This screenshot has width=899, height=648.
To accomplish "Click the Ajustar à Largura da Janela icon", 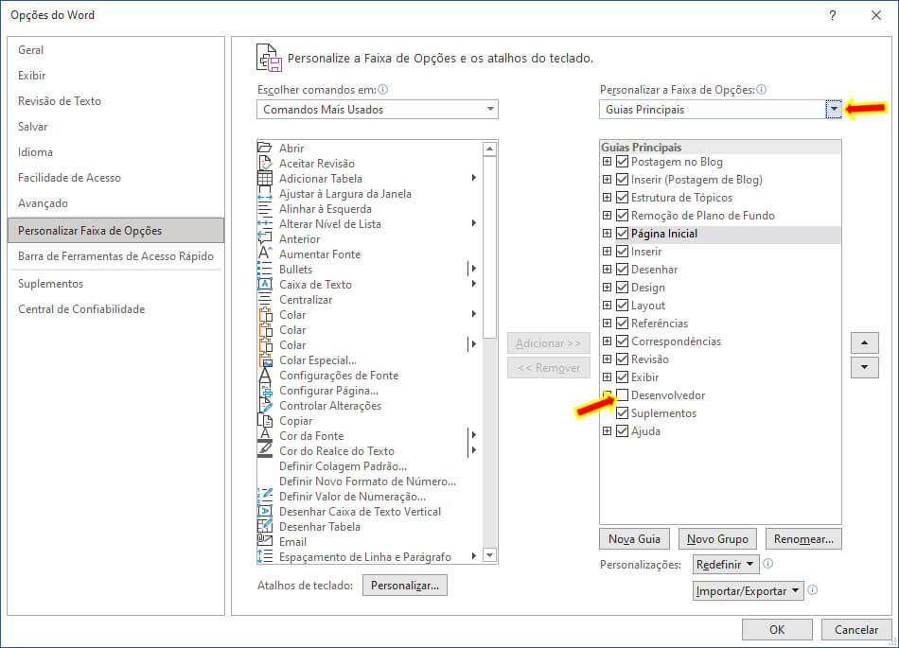I will click(264, 194).
